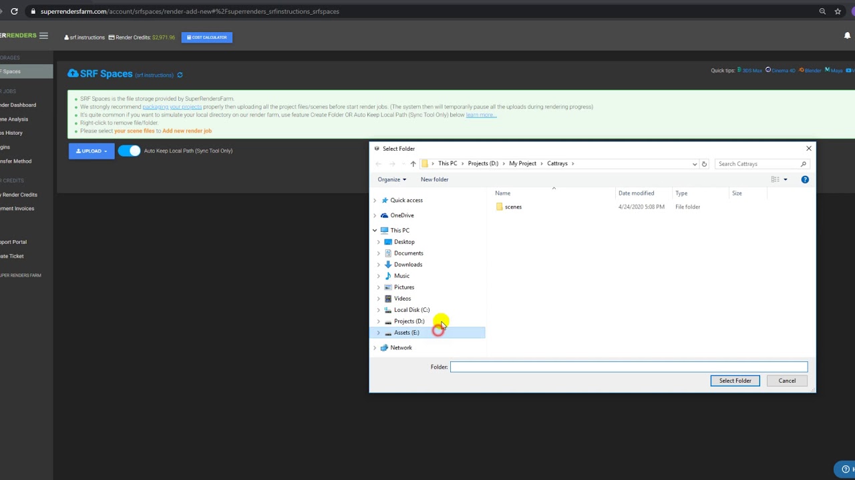Expand the address bar history dropdown
This screenshot has width=855, height=480.
coord(695,164)
